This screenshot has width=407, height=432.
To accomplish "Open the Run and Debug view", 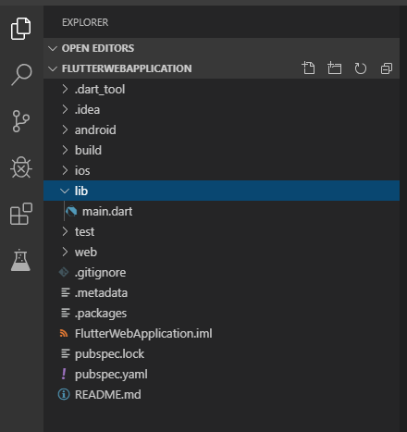I will [21, 167].
